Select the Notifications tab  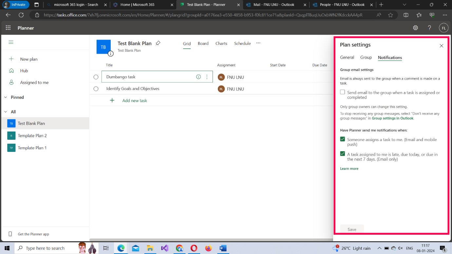[390, 58]
